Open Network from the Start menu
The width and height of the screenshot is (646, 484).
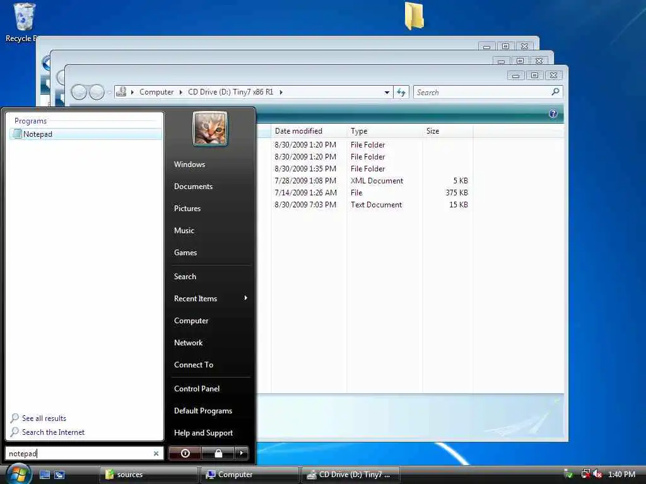point(188,343)
